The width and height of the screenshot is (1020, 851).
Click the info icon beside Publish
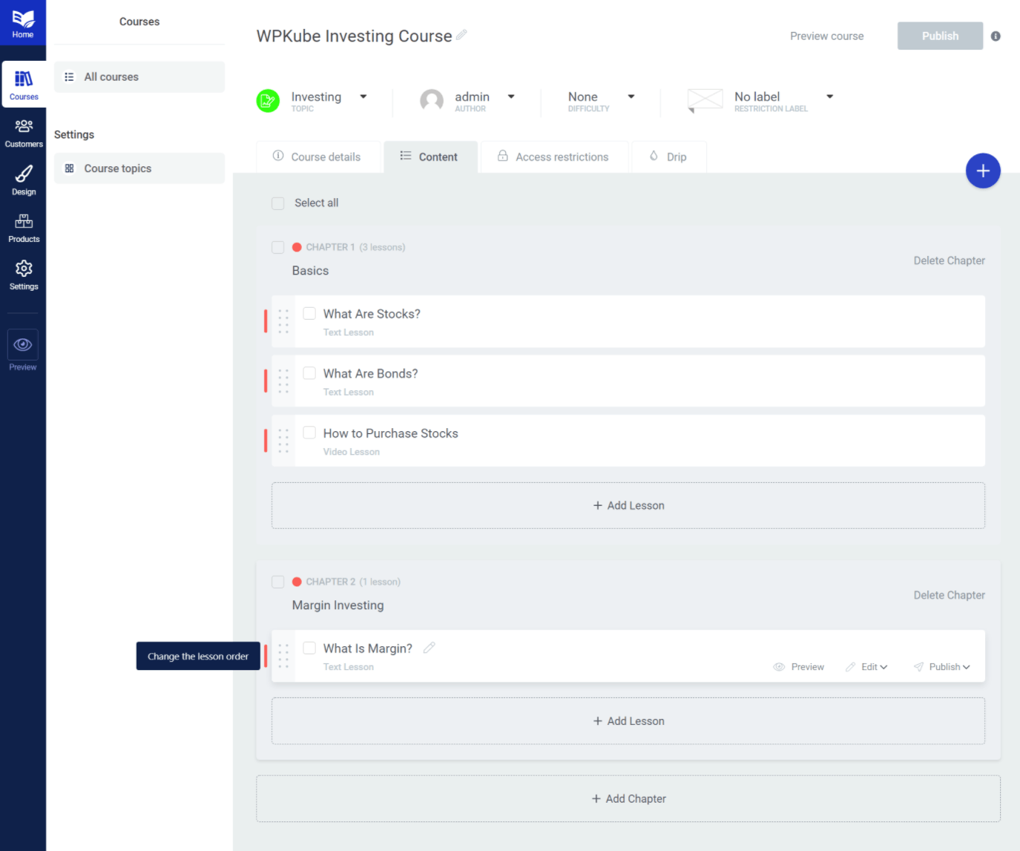click(x=996, y=36)
